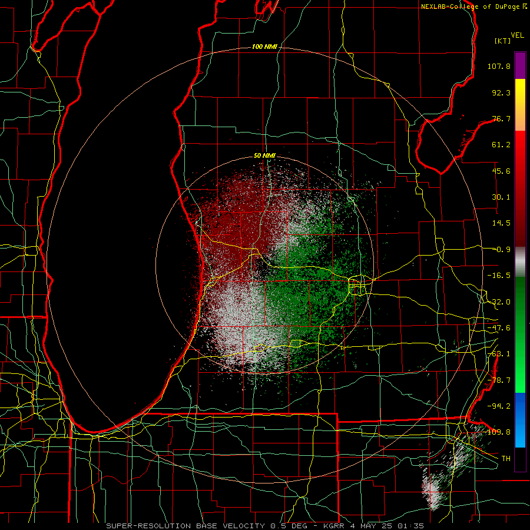Image resolution: width=530 pixels, height=530 pixels.
Task: Click the '4 MAY 25 01:35' timestamp
Action: coord(386,526)
